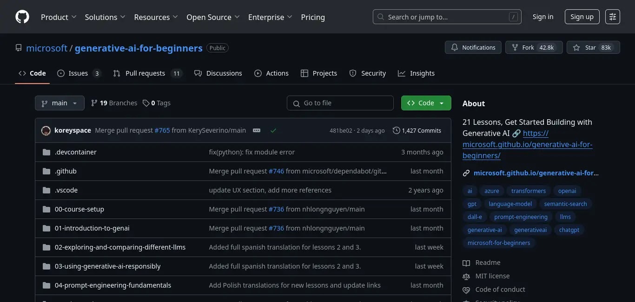Click the Sign up button

pyautogui.click(x=582, y=17)
